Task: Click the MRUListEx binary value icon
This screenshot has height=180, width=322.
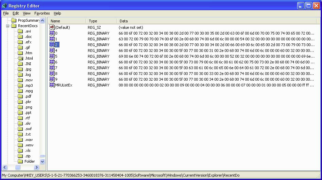Action: [x=52, y=85]
